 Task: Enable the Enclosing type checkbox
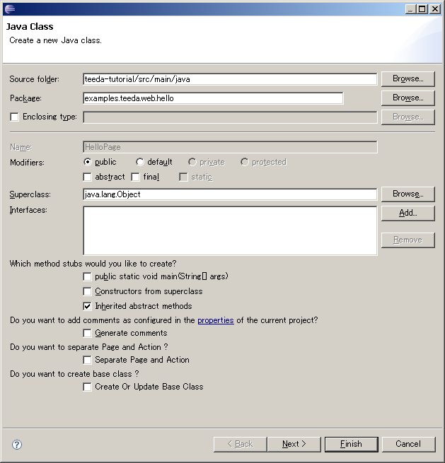(x=14, y=117)
